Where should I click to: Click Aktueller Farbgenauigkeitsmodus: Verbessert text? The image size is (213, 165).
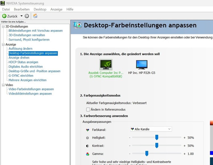(x=116, y=103)
